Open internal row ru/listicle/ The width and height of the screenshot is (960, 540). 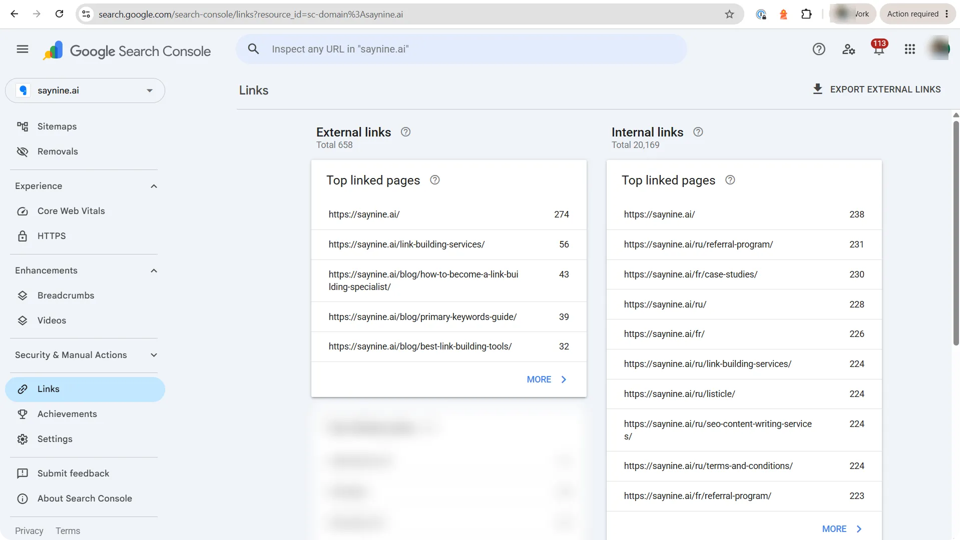(x=744, y=394)
